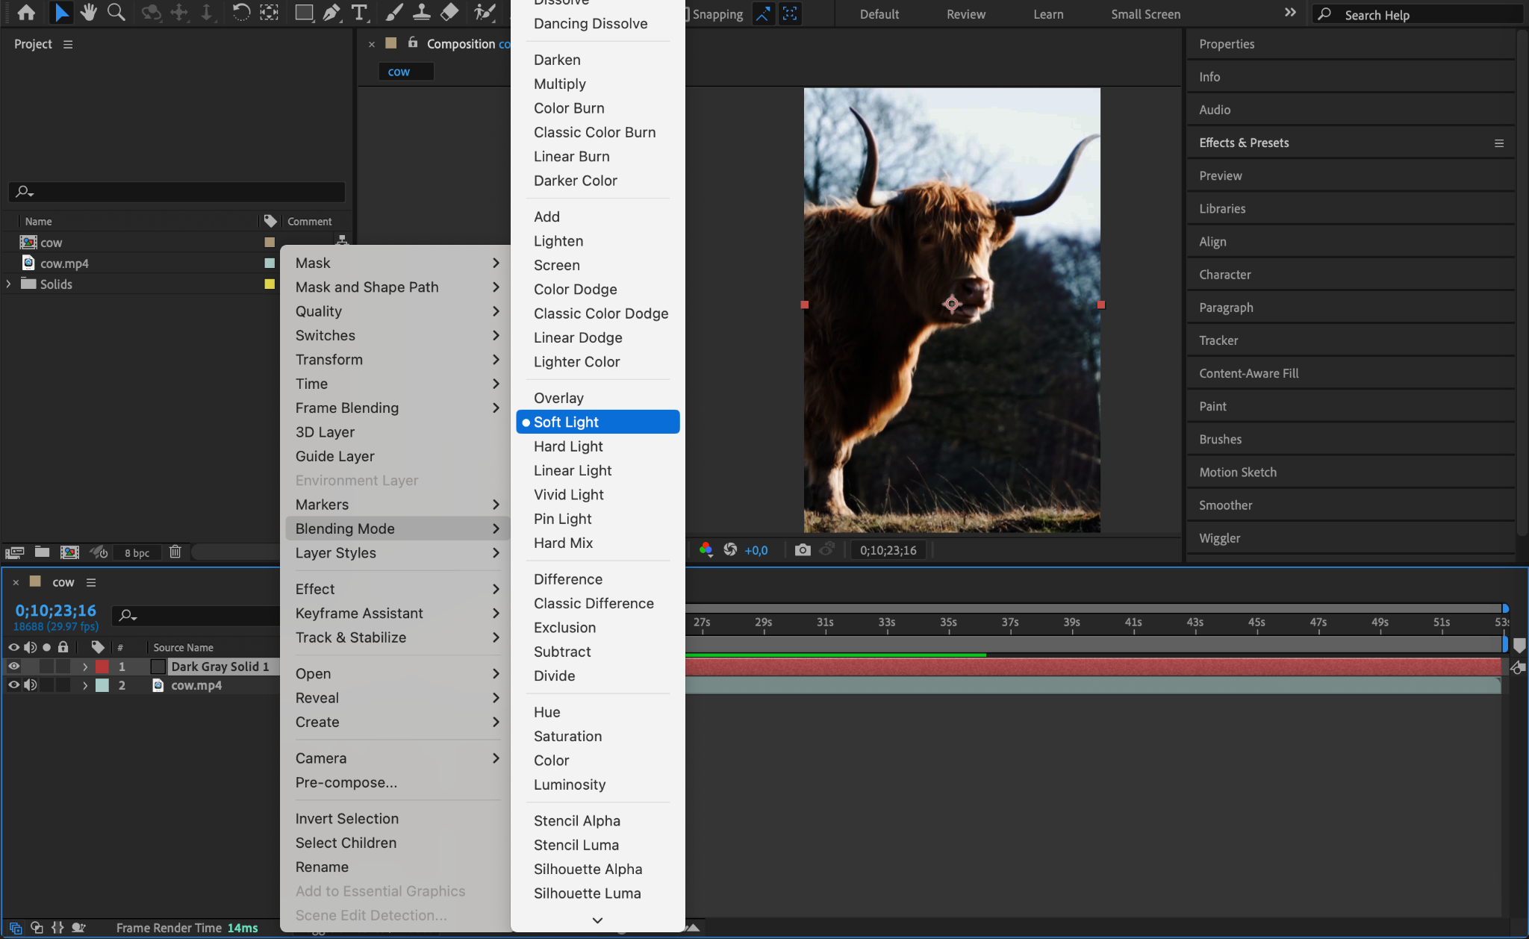This screenshot has height=939, width=1529.
Task: Click the red label swatch of layer 1
Action: [102, 667]
